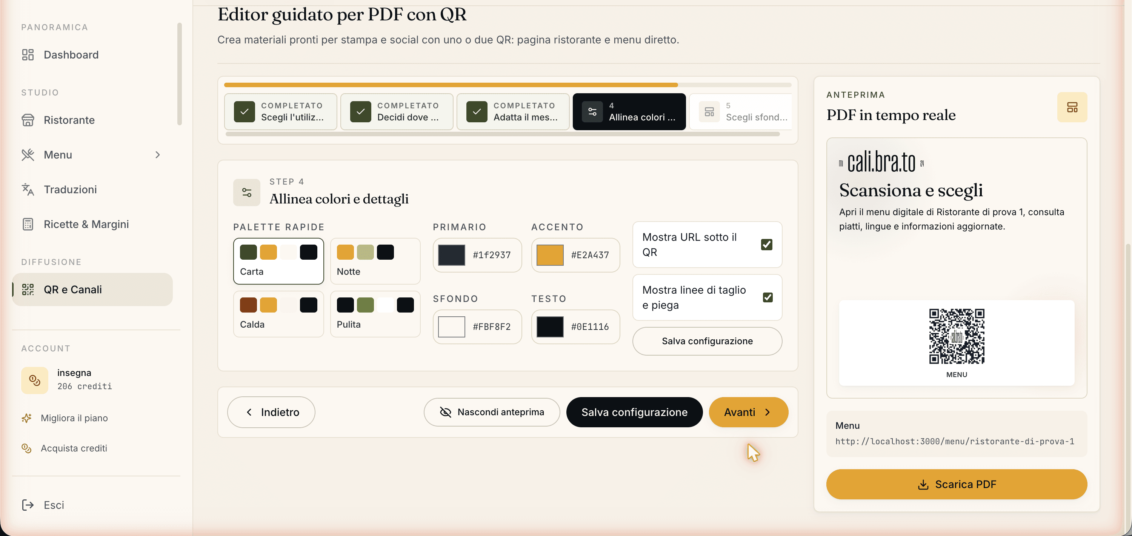
Task: Select QR e Canali sidebar item
Action: click(92, 289)
